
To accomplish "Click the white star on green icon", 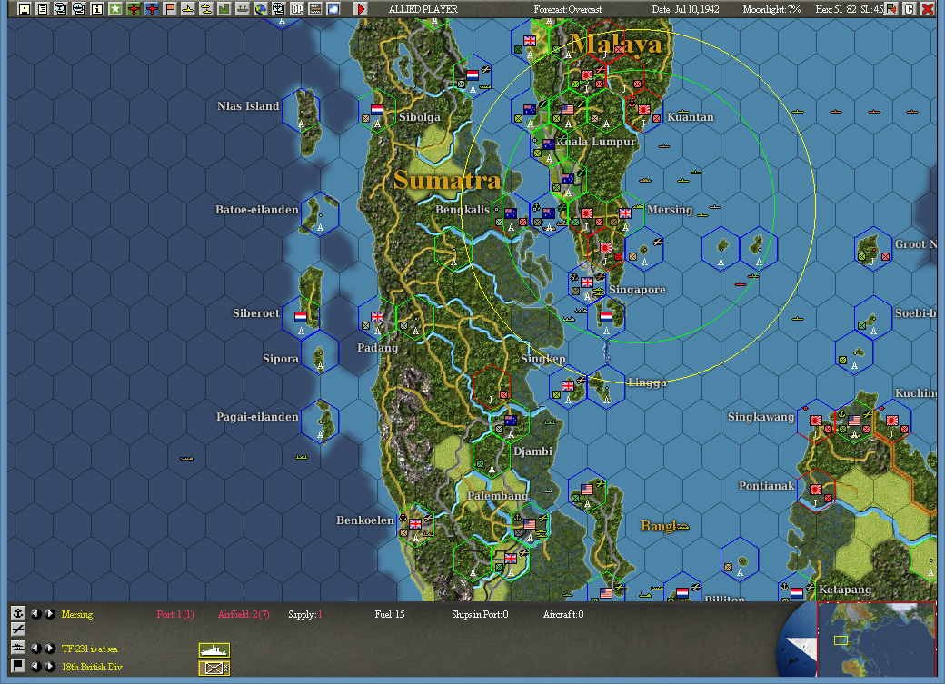I will click(115, 8).
